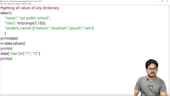This screenshot has height=96, width=170.
Task: Open the Run menu
Action: click(x=14, y=4)
